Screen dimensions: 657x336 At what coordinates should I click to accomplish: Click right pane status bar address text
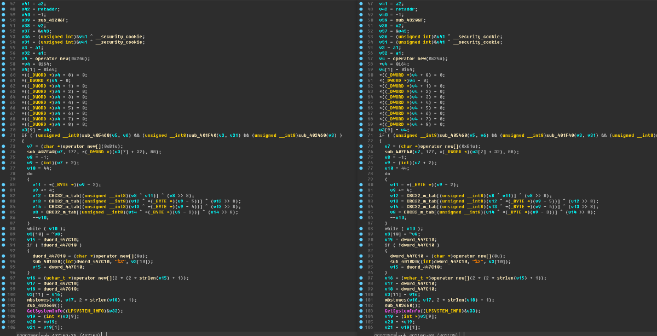(x=416, y=333)
